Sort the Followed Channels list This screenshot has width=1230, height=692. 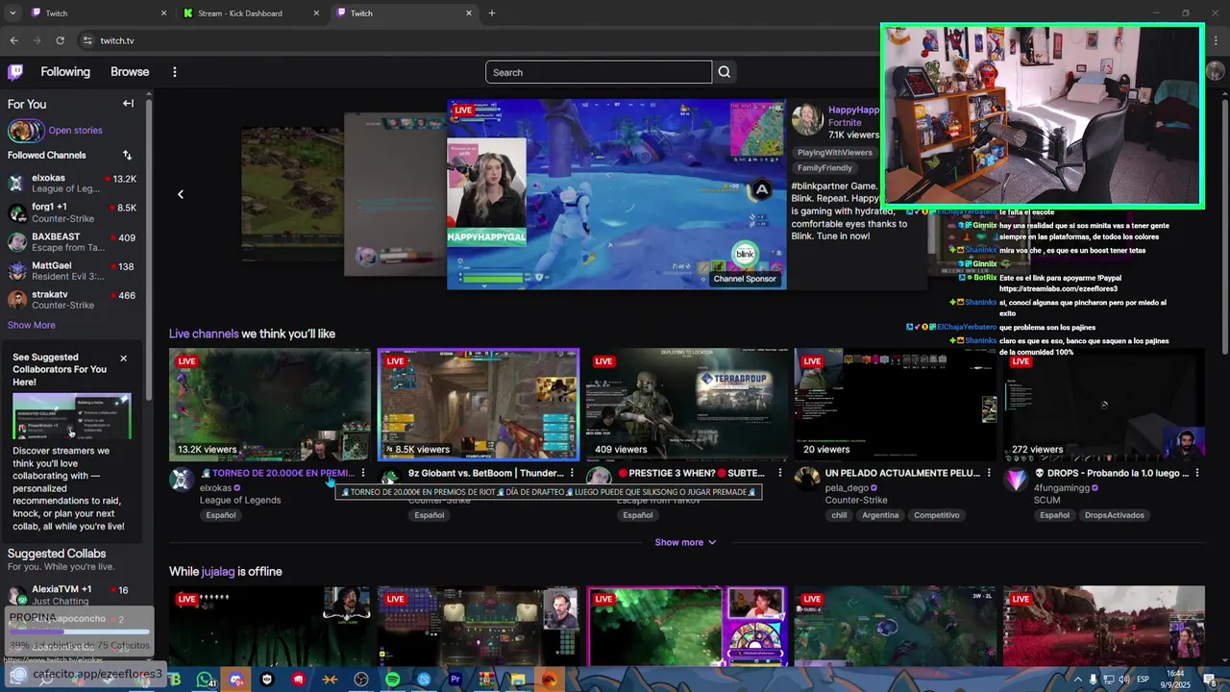click(127, 155)
